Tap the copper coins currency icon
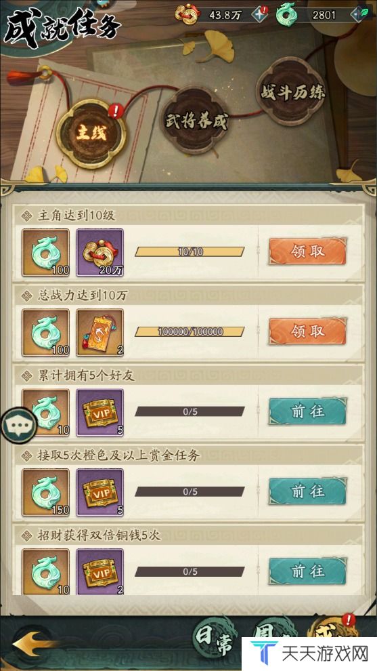The image size is (377, 671). coord(187,14)
